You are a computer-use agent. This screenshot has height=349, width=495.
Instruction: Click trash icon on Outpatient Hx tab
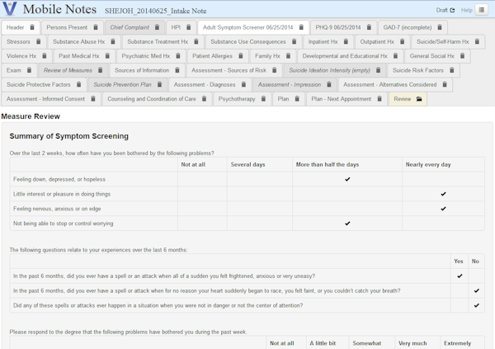[402, 41]
